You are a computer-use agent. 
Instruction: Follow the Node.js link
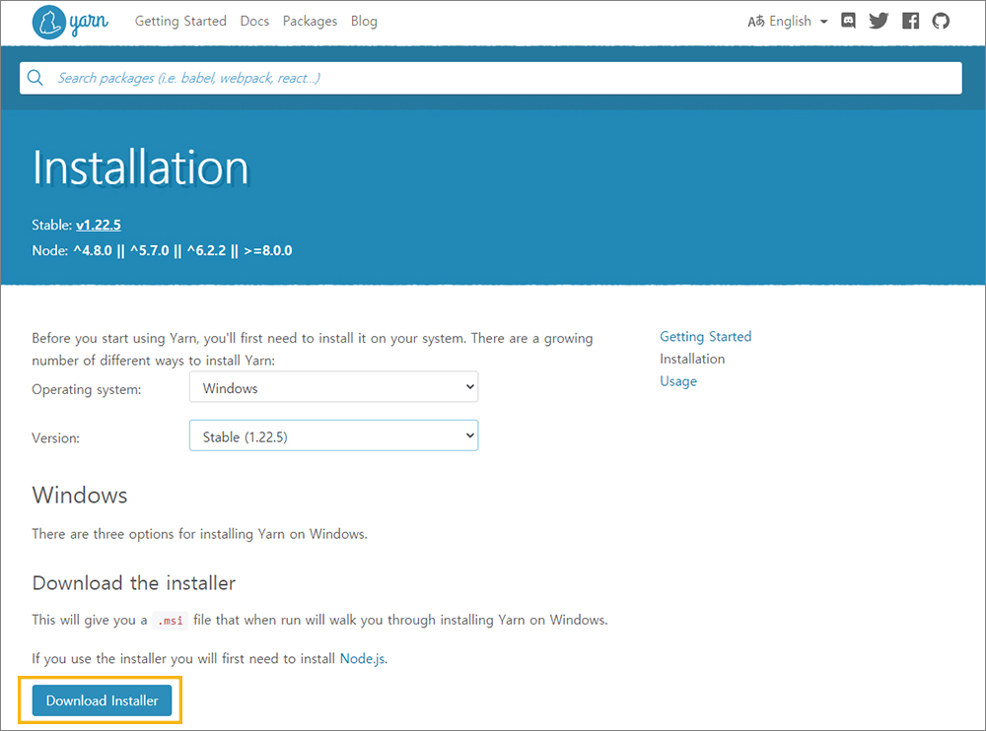tap(362, 658)
